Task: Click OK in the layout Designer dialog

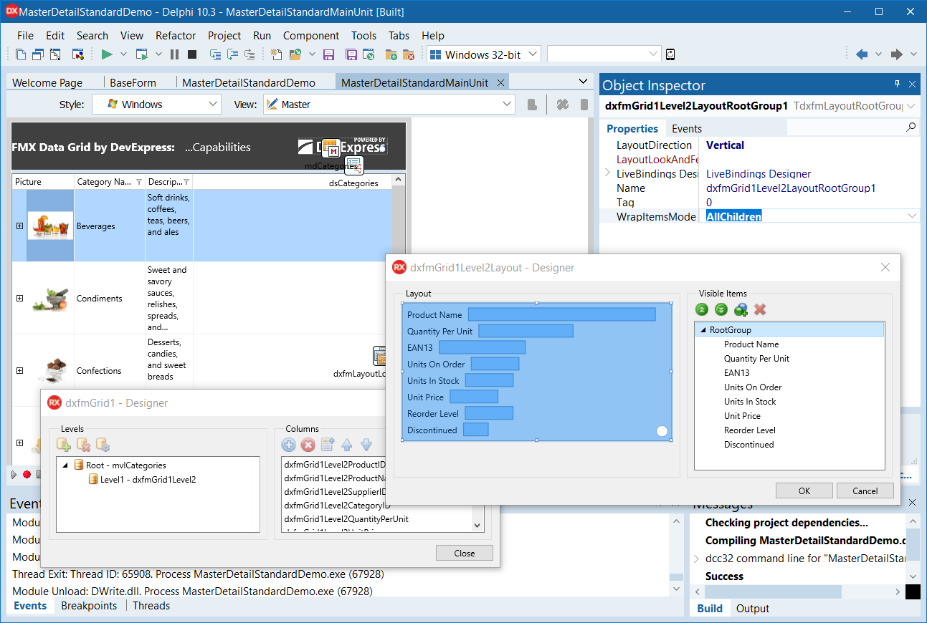Action: [x=804, y=491]
